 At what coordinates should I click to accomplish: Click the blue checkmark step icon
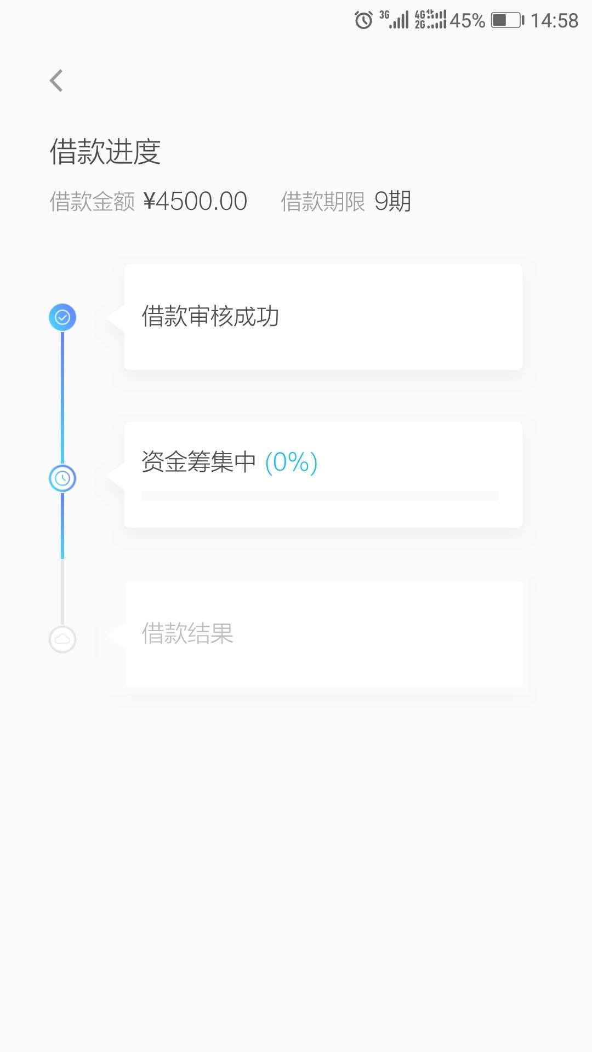pyautogui.click(x=62, y=317)
